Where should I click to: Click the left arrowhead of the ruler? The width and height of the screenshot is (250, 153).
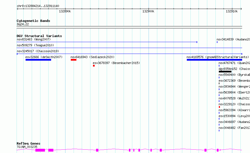click(17, 9)
